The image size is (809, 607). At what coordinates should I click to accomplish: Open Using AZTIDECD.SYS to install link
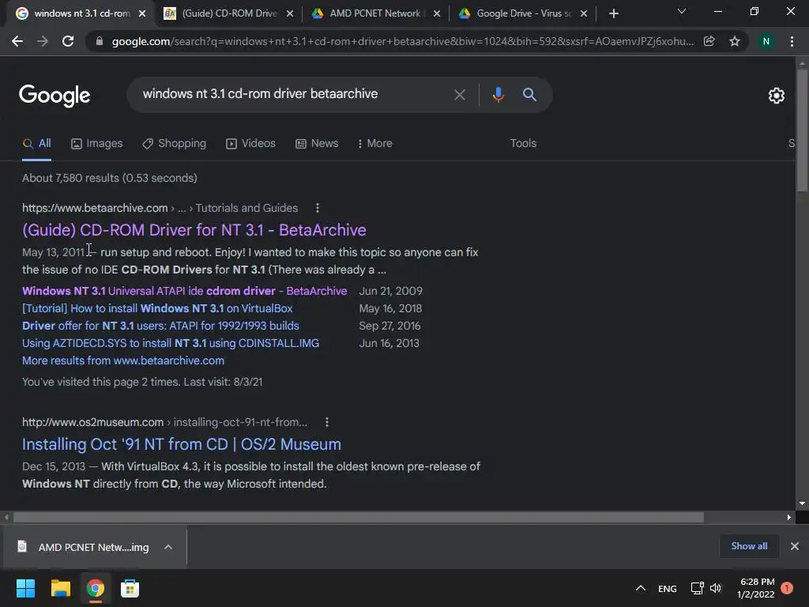coord(171,343)
